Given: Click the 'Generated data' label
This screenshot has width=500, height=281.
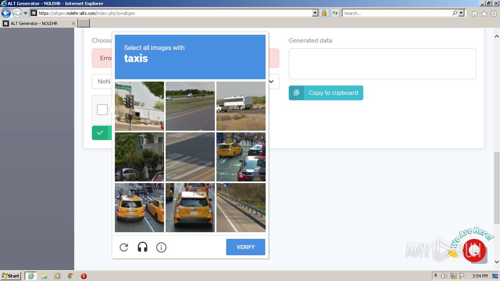Looking at the screenshot, I should tap(310, 41).
